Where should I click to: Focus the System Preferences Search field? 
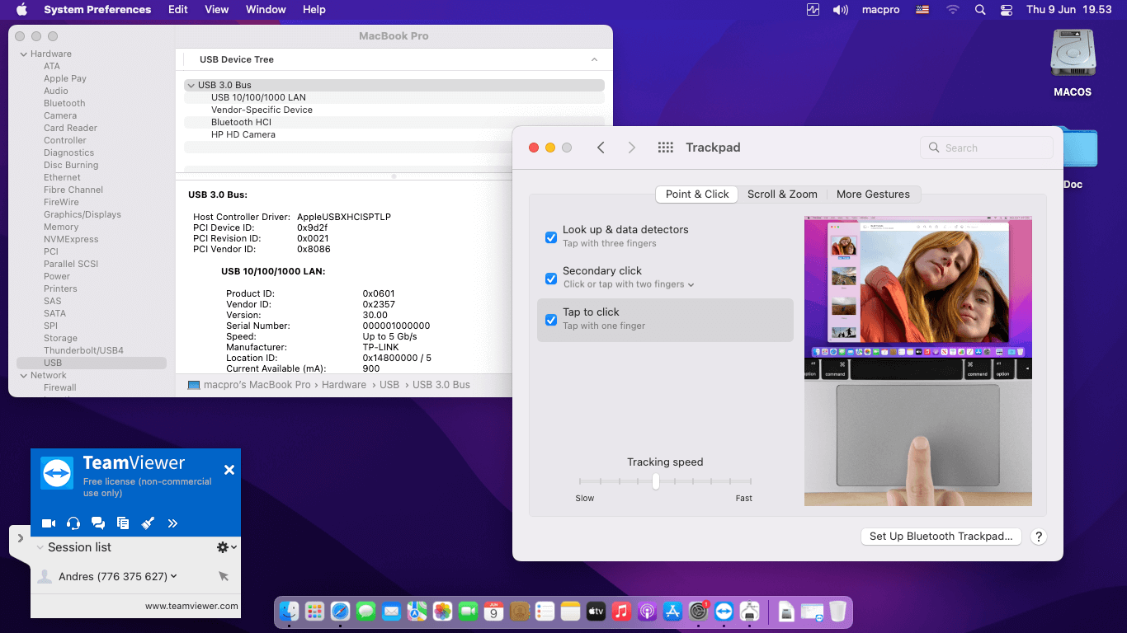point(987,148)
